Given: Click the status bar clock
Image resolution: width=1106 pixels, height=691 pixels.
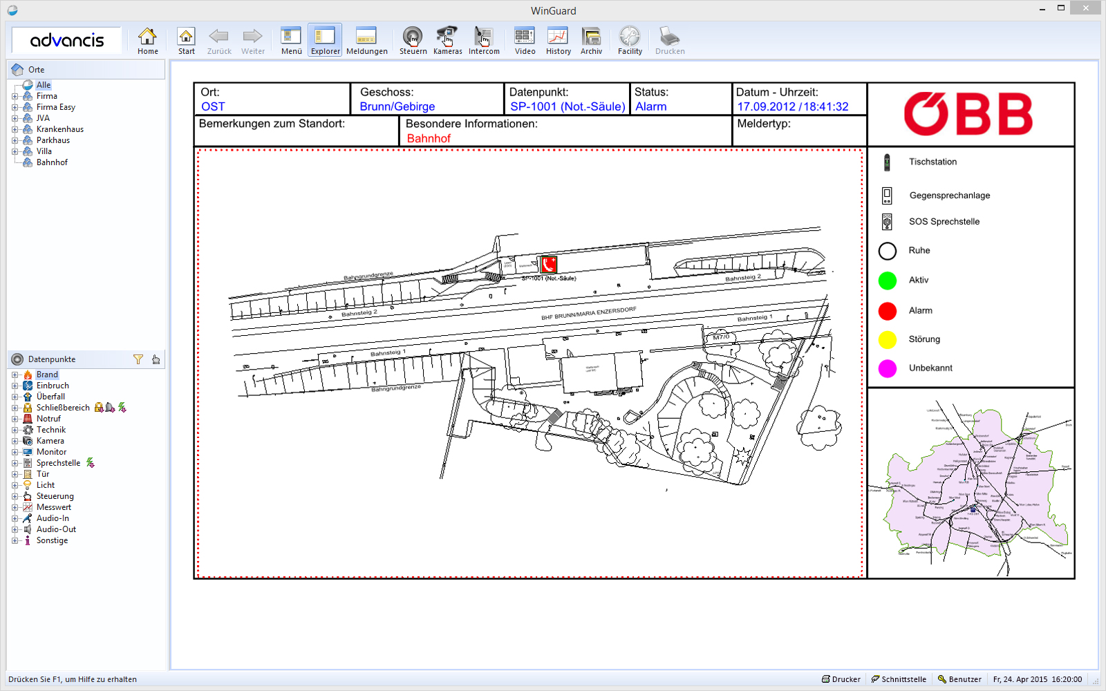Looking at the screenshot, I should click(x=1038, y=679).
